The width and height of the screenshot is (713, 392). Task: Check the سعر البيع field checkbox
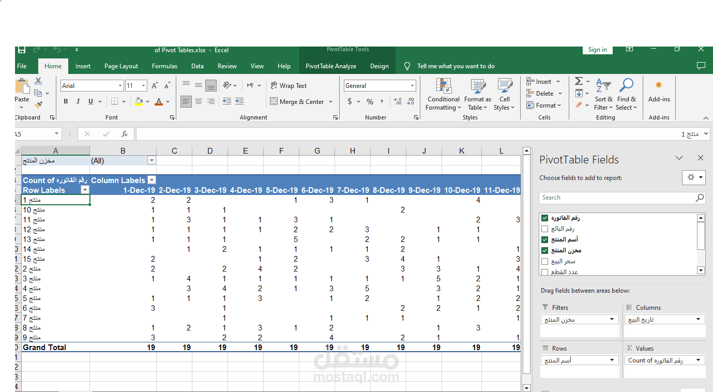pyautogui.click(x=544, y=262)
